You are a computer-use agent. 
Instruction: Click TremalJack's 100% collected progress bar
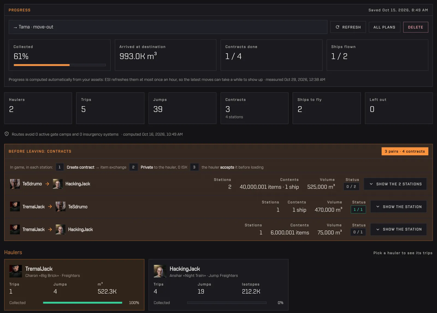(82, 303)
